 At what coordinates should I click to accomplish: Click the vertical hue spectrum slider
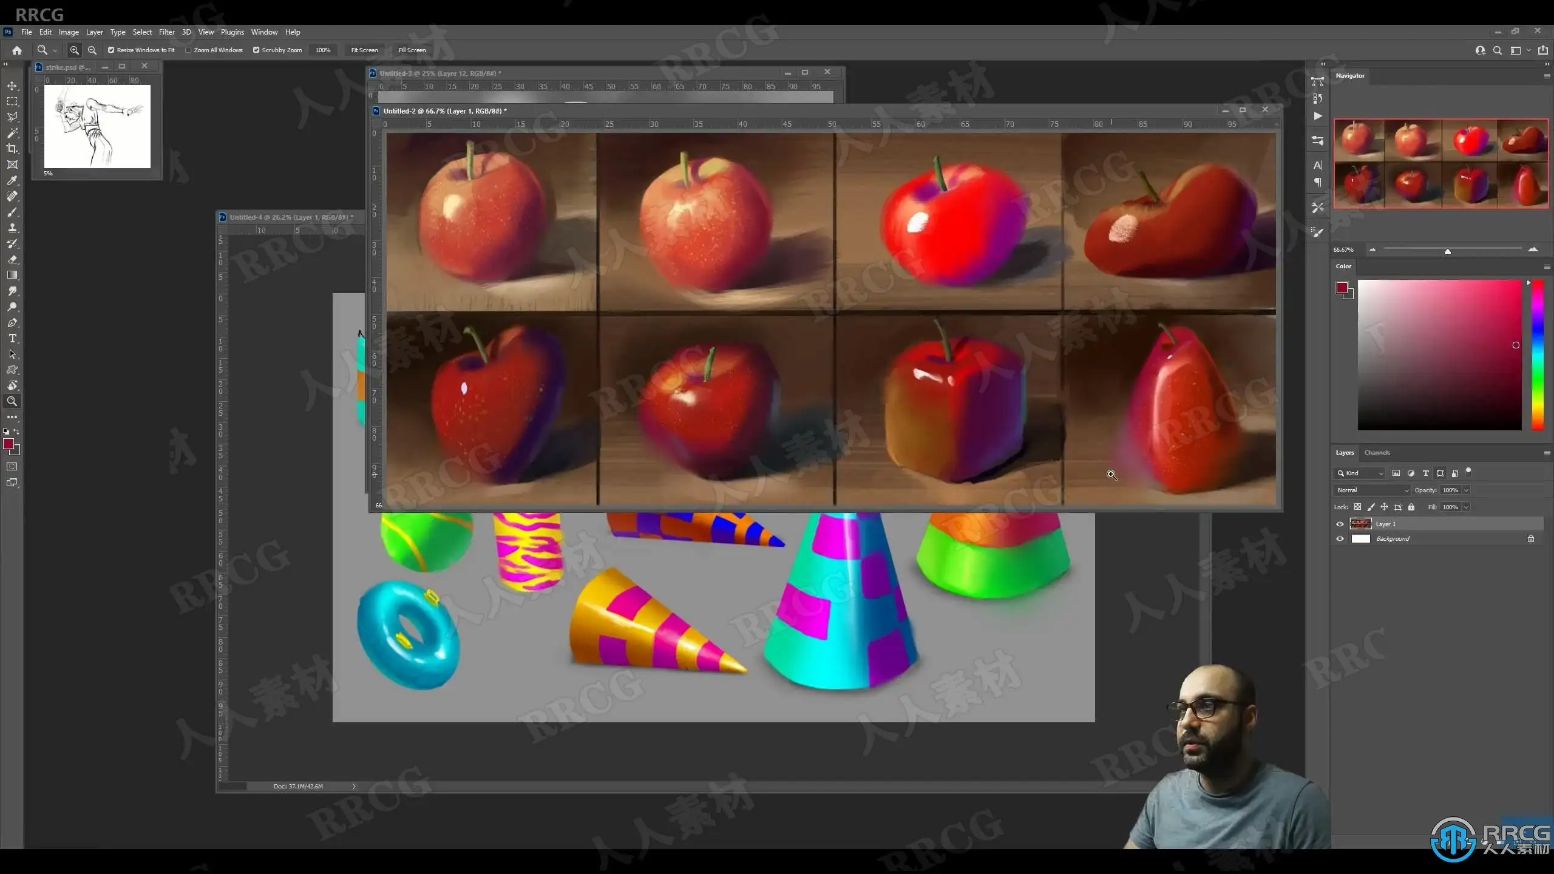[1538, 355]
